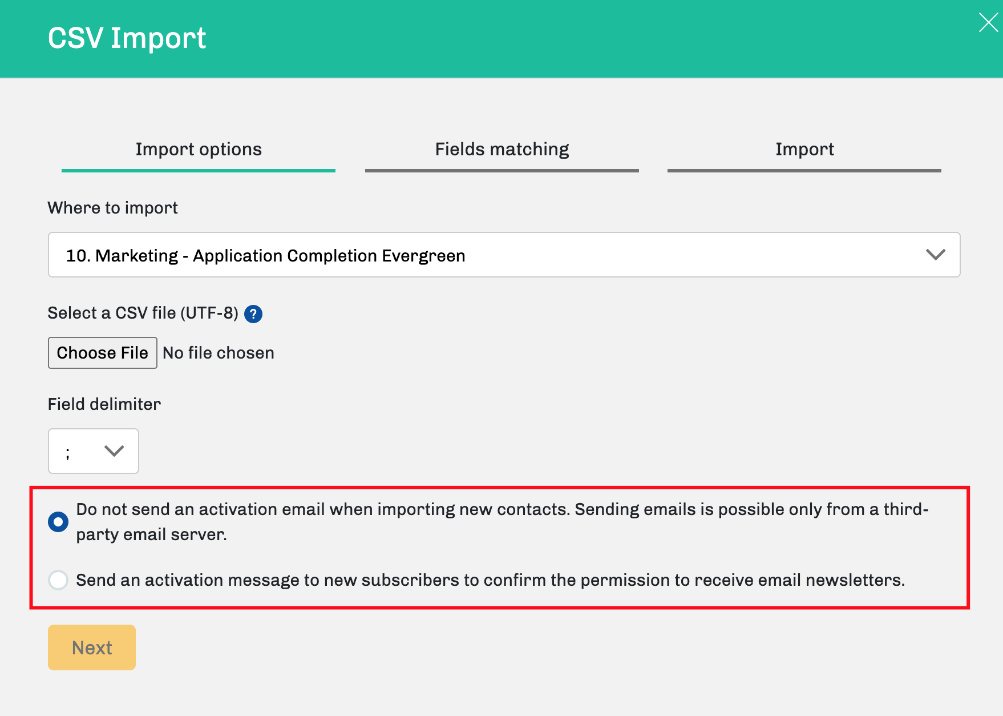The image size is (1003, 716).
Task: Click the 'Field delimiter' label
Action: [104, 404]
